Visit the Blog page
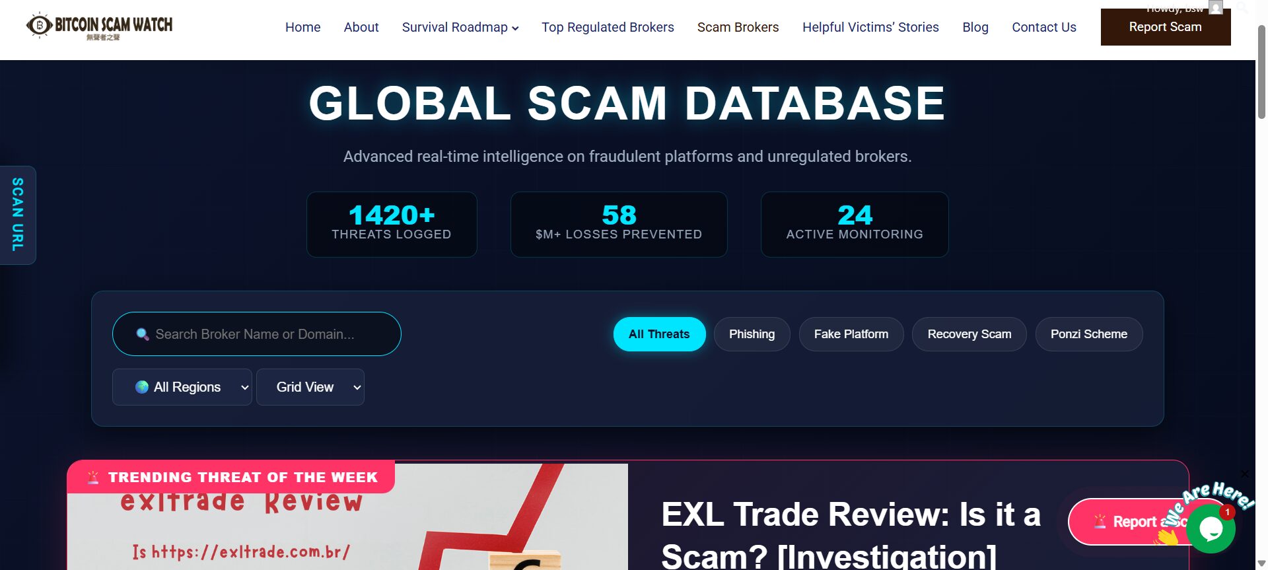This screenshot has height=570, width=1268. (x=975, y=27)
